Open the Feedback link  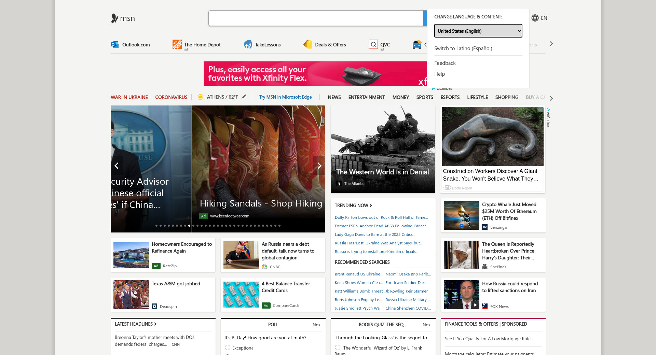click(445, 63)
